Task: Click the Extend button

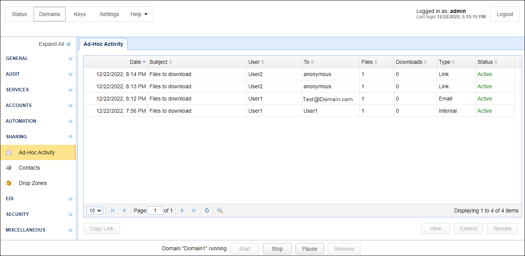Action: tap(469, 228)
